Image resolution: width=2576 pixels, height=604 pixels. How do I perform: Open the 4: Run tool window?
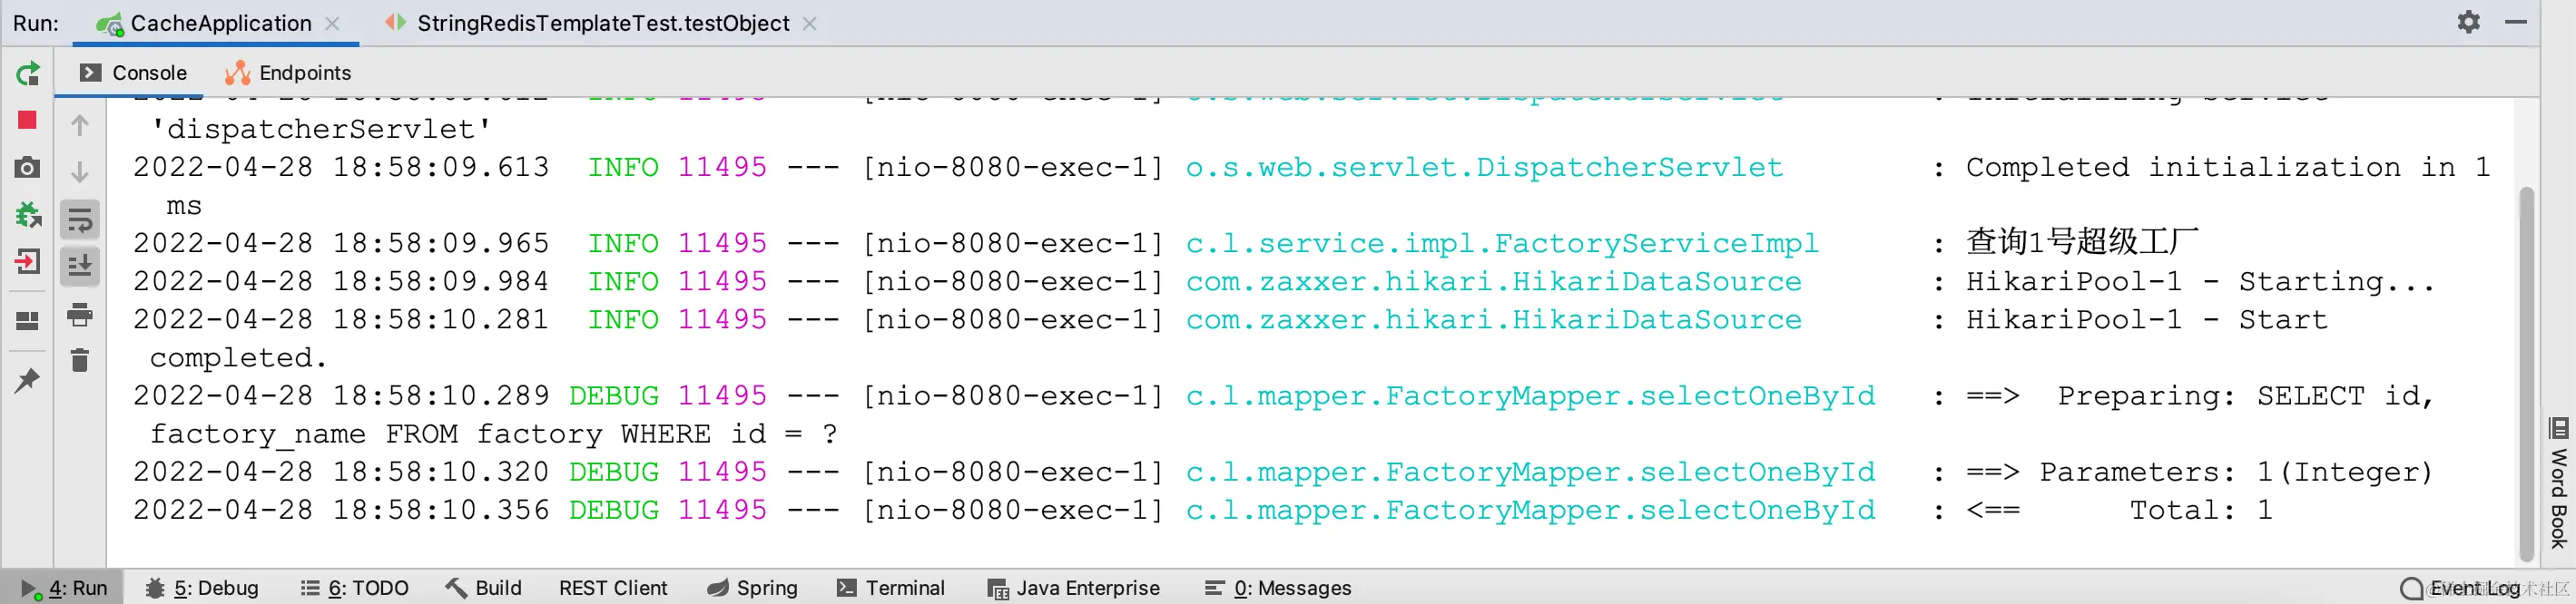pos(64,588)
